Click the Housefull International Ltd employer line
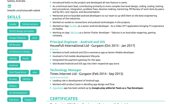173x104 pixels. click(x=93, y=46)
